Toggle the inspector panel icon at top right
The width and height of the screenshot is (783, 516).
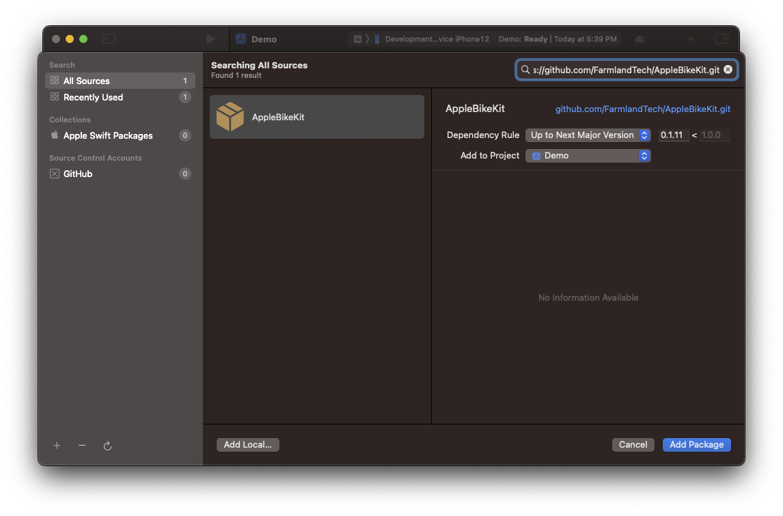coord(722,39)
